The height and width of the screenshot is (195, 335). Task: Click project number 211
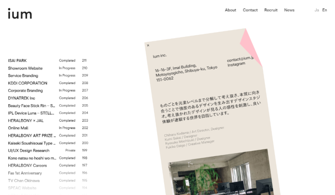pos(84,60)
